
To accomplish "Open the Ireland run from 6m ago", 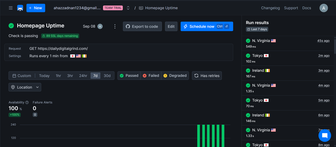I will pos(288,118).
